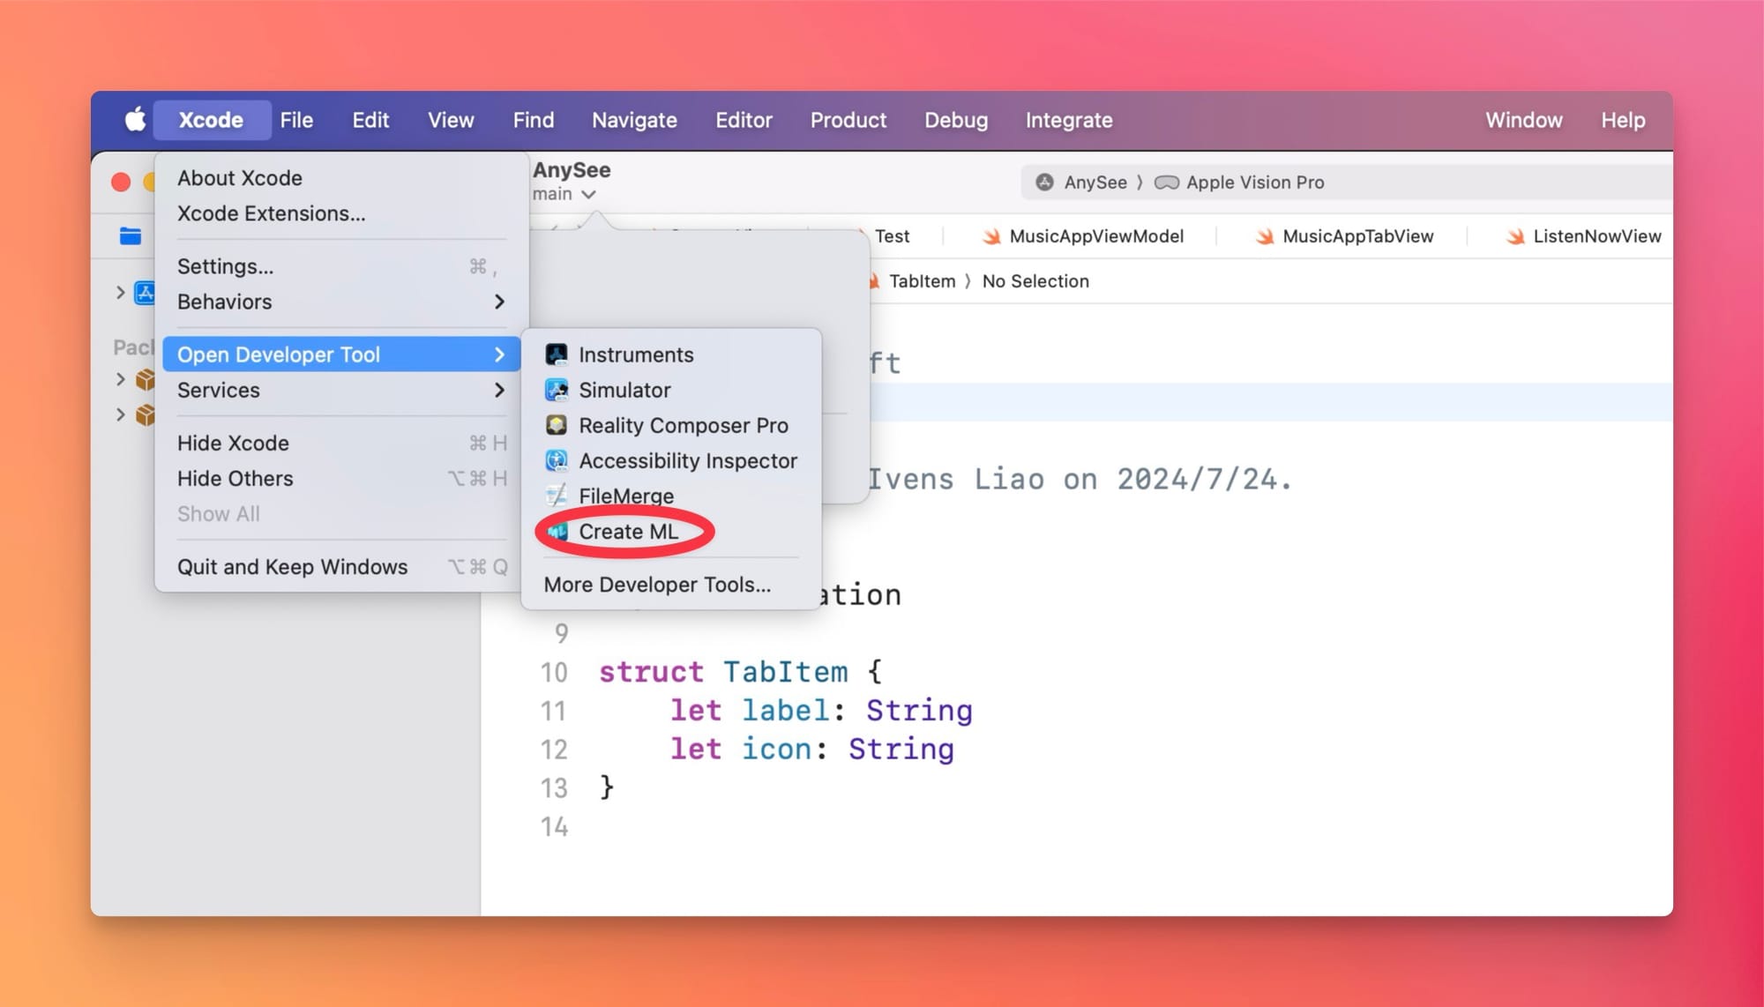Expand the Services submenu arrow

coord(499,390)
